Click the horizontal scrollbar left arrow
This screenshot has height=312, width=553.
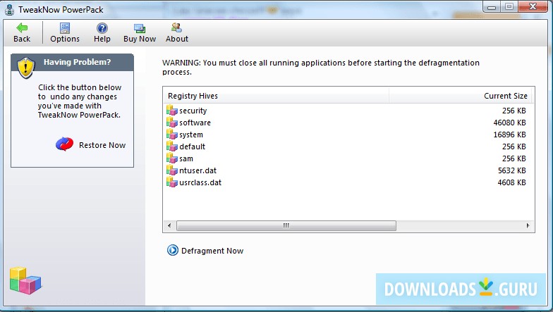point(169,225)
